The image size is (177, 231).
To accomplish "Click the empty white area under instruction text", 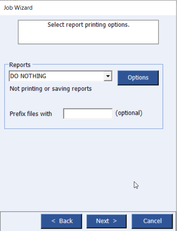I will pyautogui.click(x=88, y=36).
